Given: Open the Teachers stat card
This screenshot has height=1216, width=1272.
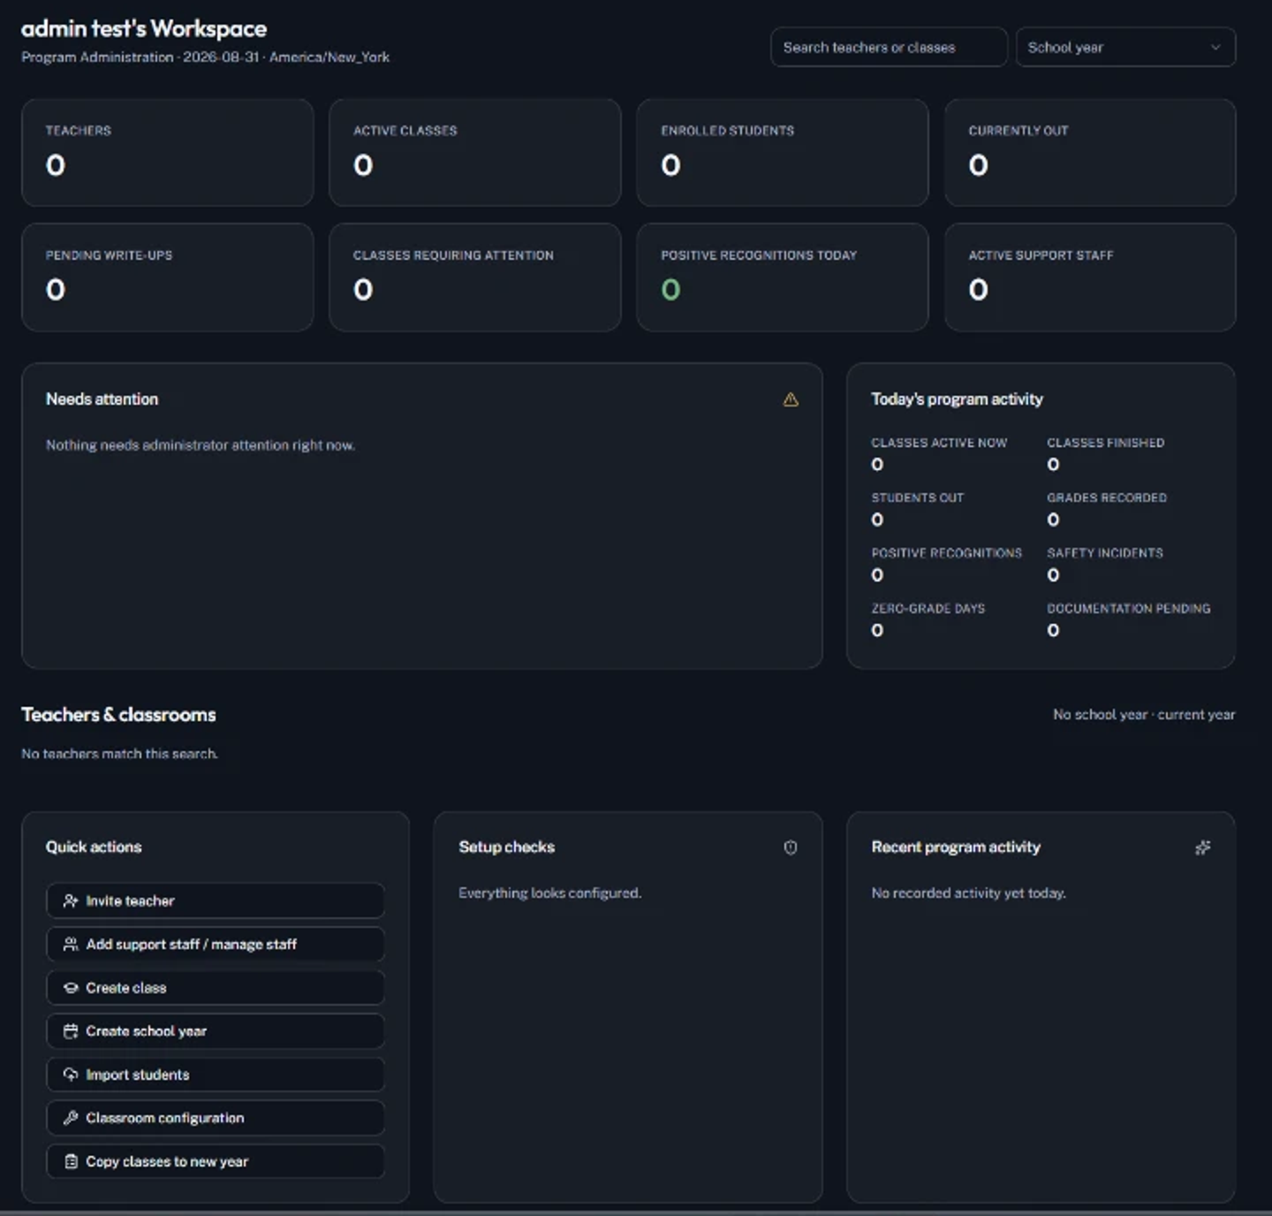Looking at the screenshot, I should (168, 152).
